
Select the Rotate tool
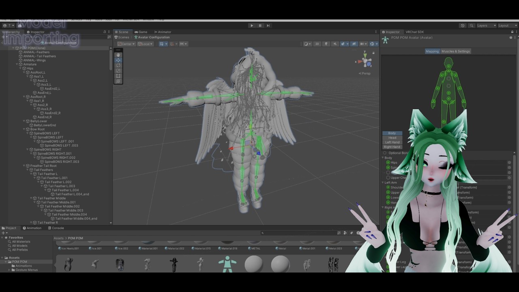[x=118, y=65]
